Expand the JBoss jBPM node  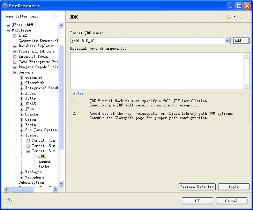point(8,25)
